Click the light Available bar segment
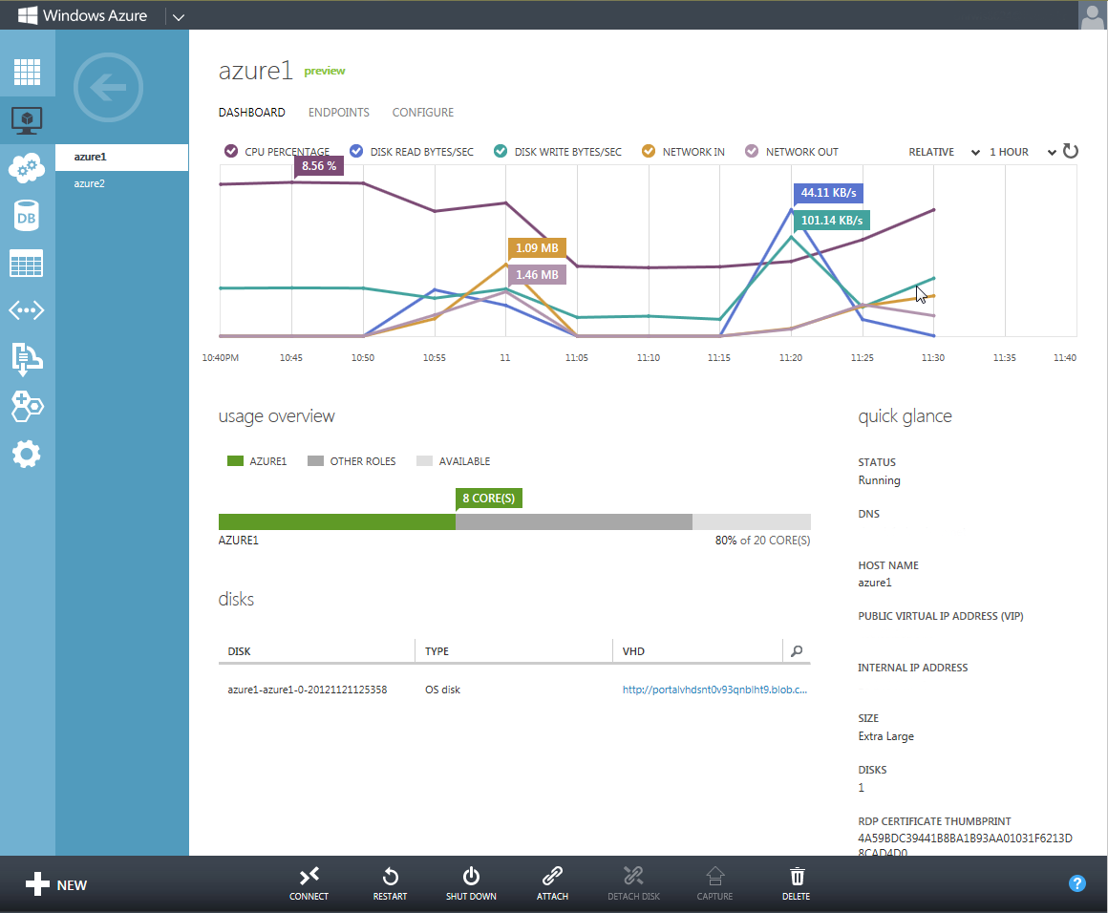Image resolution: width=1108 pixels, height=913 pixels. [751, 522]
